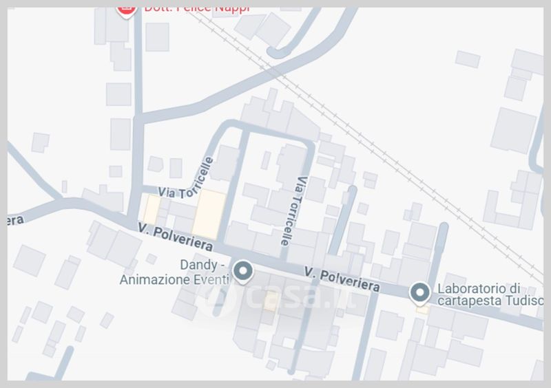Click the right V. Polveriera road label
Screen dimensions: 551x388
[x=342, y=279]
